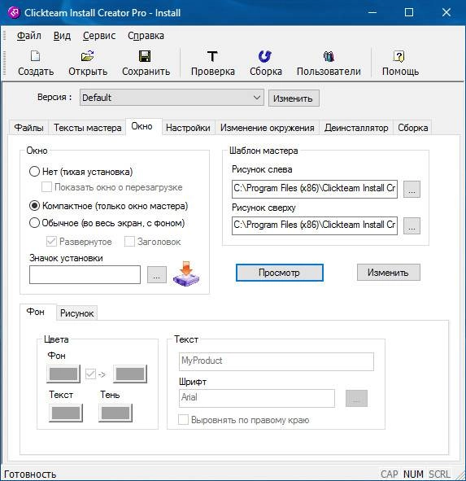Image resolution: width=466 pixels, height=481 pixels.
Task: Click the NUM indicator in status bar
Action: (x=413, y=474)
